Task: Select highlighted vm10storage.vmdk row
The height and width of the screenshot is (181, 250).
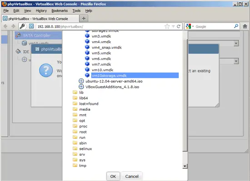Action: (135, 75)
